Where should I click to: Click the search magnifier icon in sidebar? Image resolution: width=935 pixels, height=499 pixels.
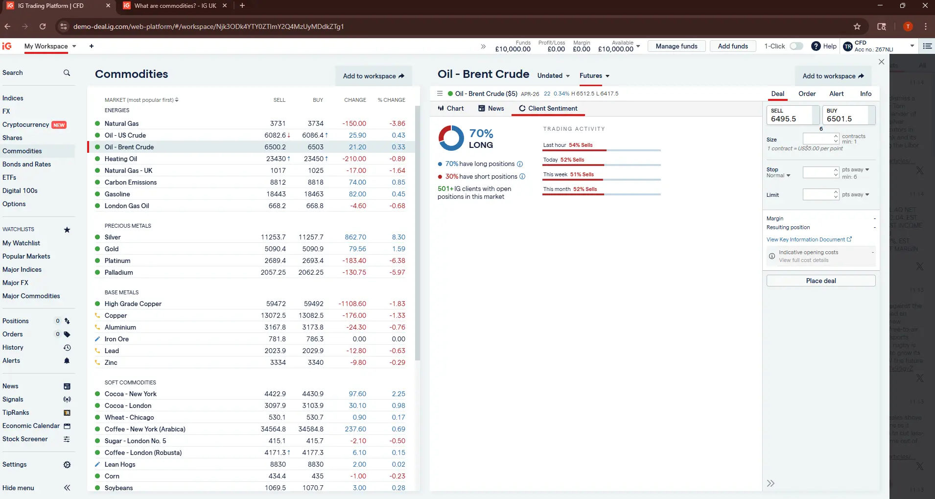pyautogui.click(x=67, y=73)
